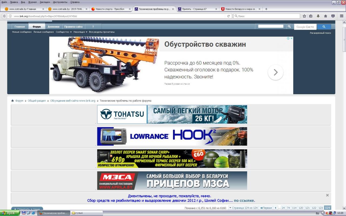
Task: Go to page 123 of the thread
Action: tap(321, 208)
